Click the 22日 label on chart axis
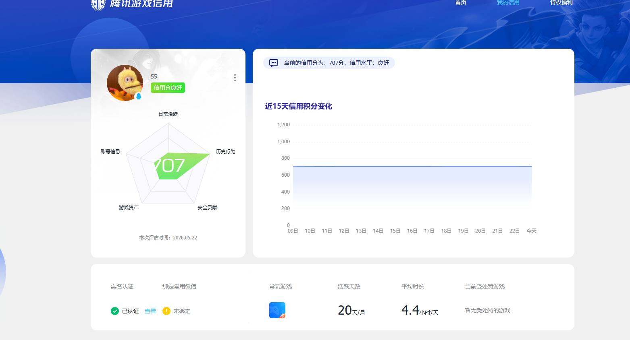This screenshot has width=630, height=340. pos(514,231)
